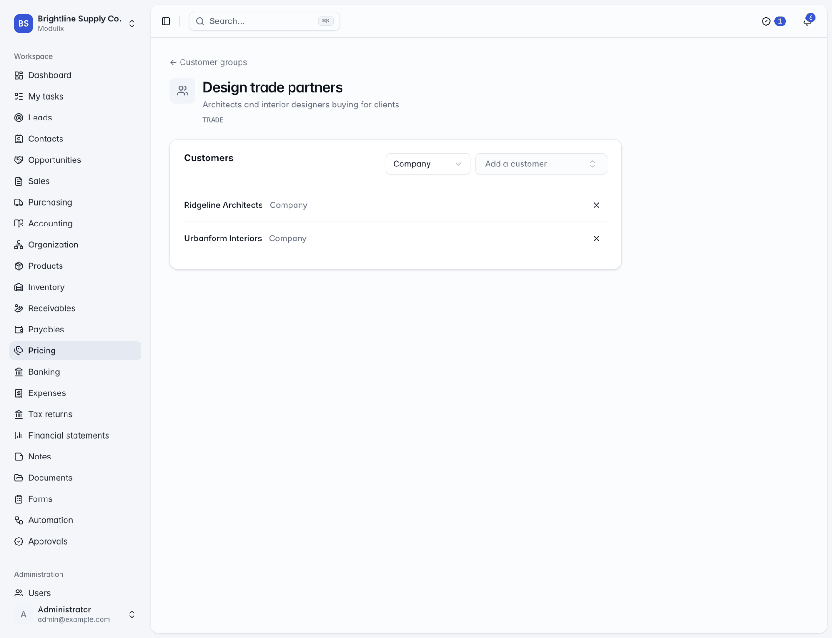Viewport: 832px width, 638px height.
Task: Go to Leads section
Action: (75, 118)
